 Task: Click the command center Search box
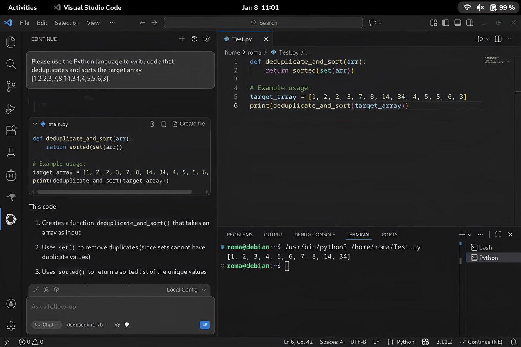click(263, 23)
